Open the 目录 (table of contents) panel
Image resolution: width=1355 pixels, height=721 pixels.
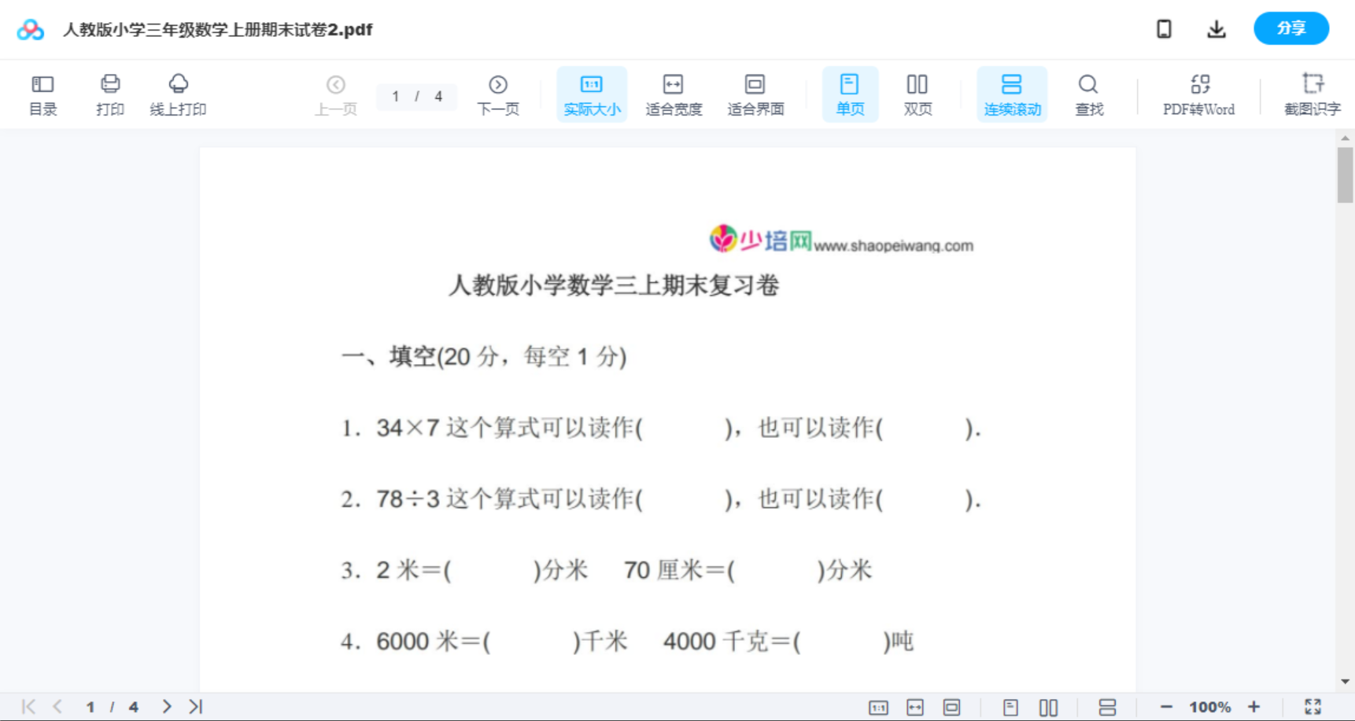[x=42, y=94]
